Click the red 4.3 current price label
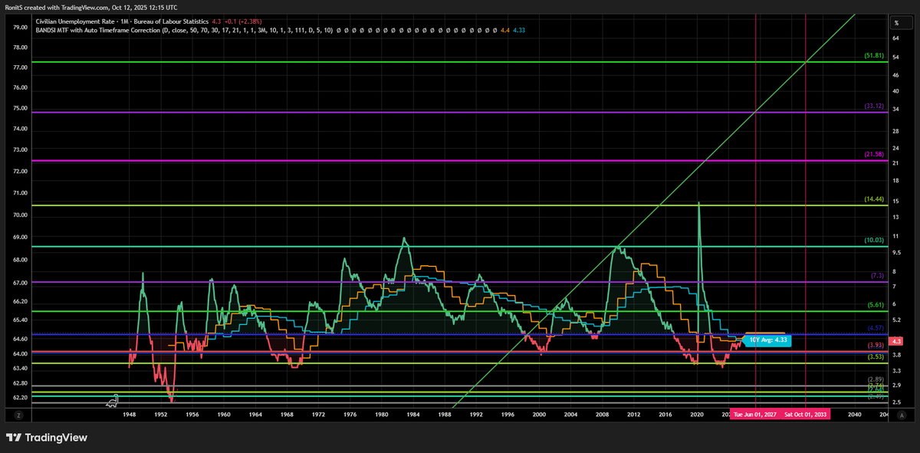The image size is (920, 453). click(896, 340)
